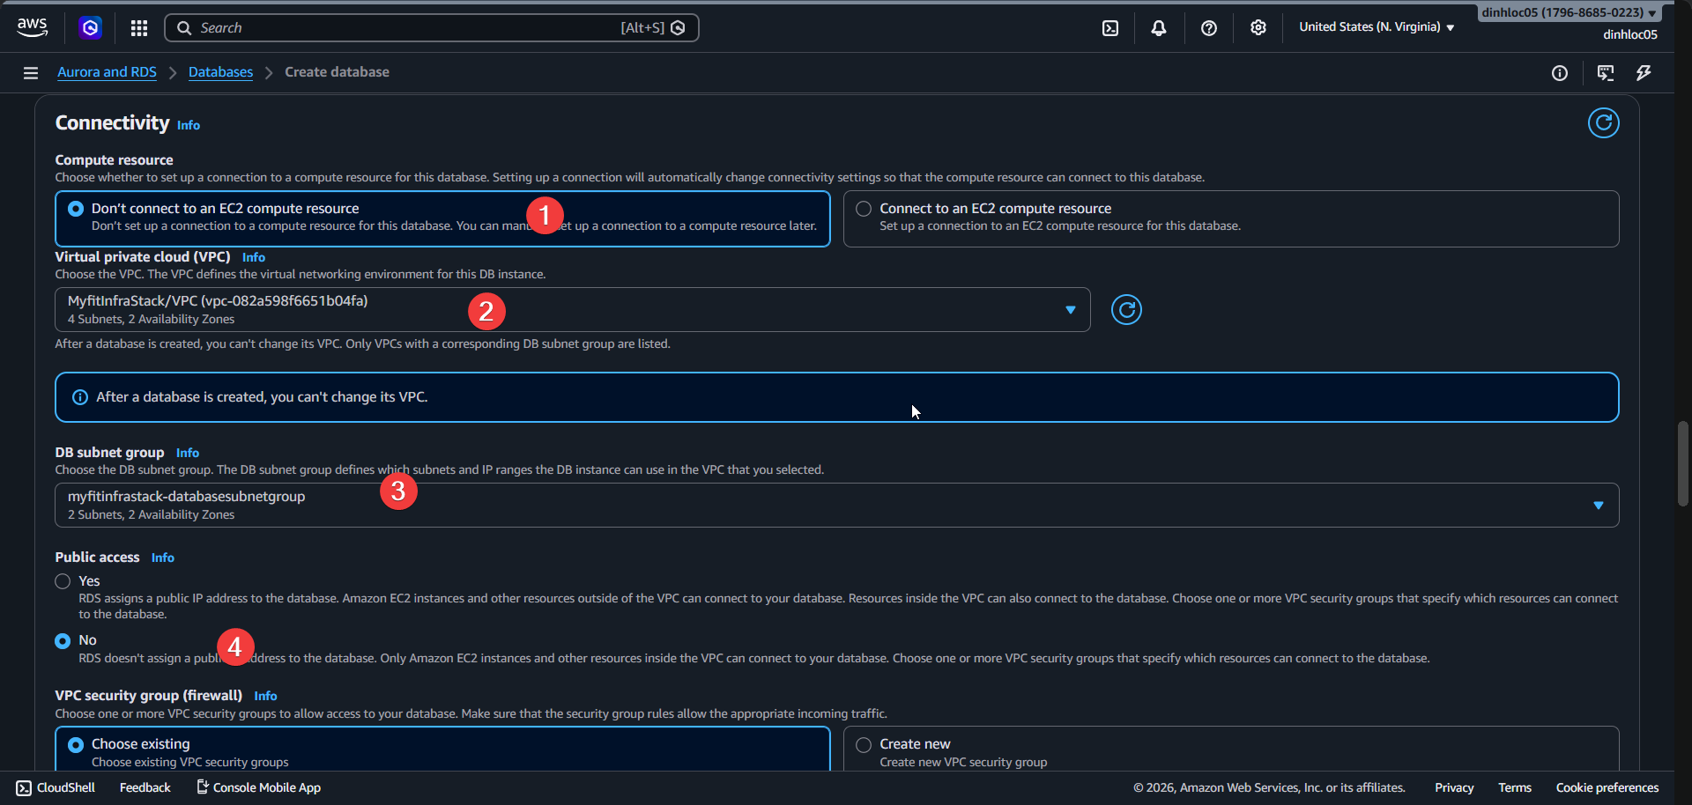The width and height of the screenshot is (1692, 805).
Task: Click inside the Search field
Action: tap(397, 27)
